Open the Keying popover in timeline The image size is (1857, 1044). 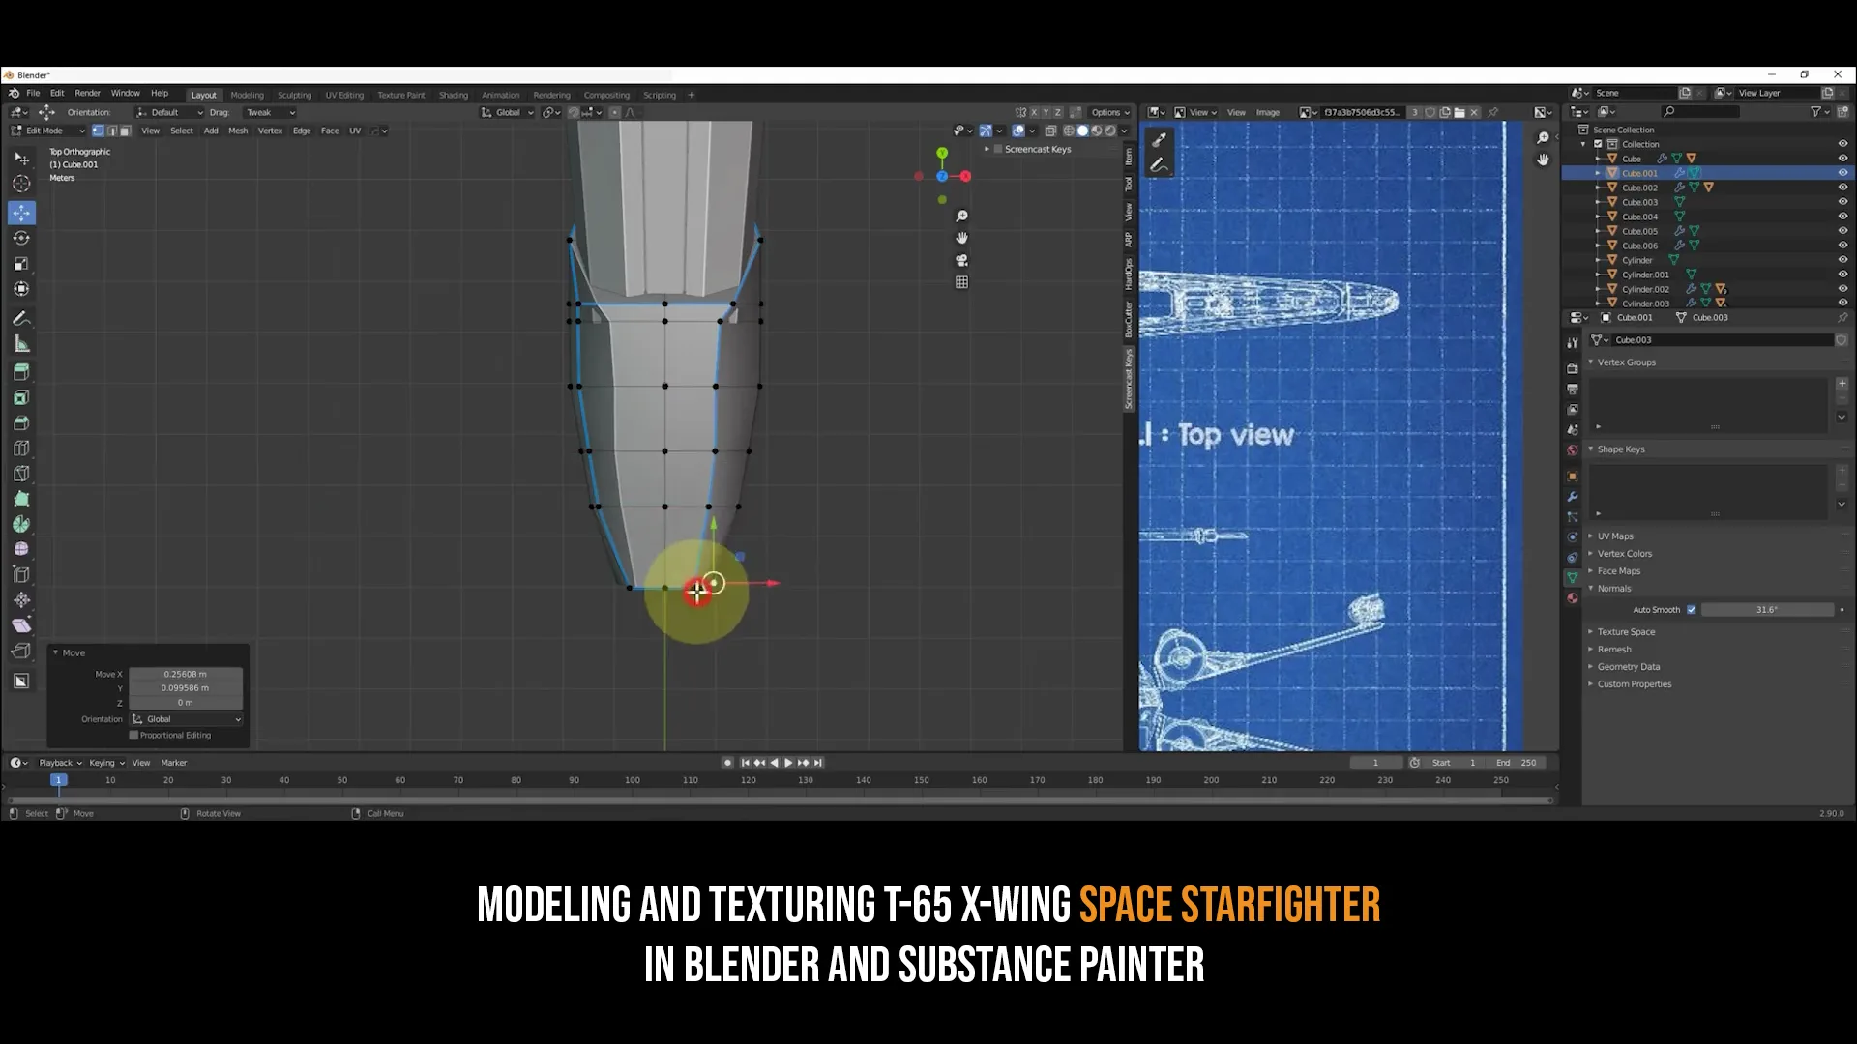(106, 763)
